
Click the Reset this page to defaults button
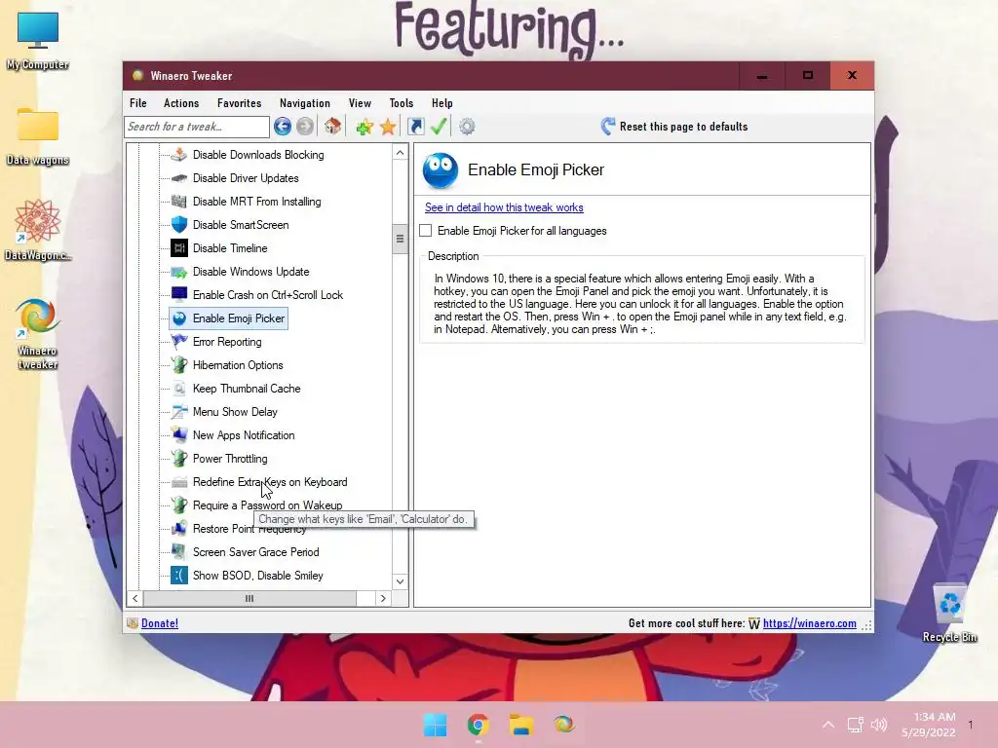coord(674,127)
